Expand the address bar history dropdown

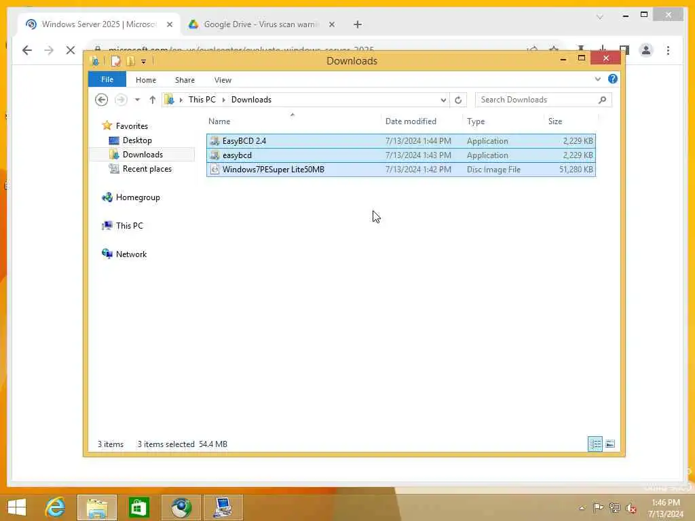443,100
